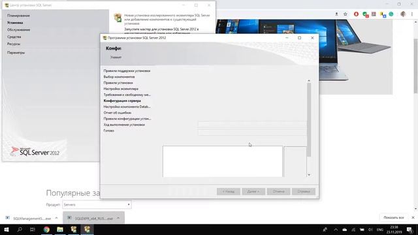Select 'Средства' in SQL Server Installation Center
The width and height of the screenshot is (418, 235).
[x=14, y=37]
